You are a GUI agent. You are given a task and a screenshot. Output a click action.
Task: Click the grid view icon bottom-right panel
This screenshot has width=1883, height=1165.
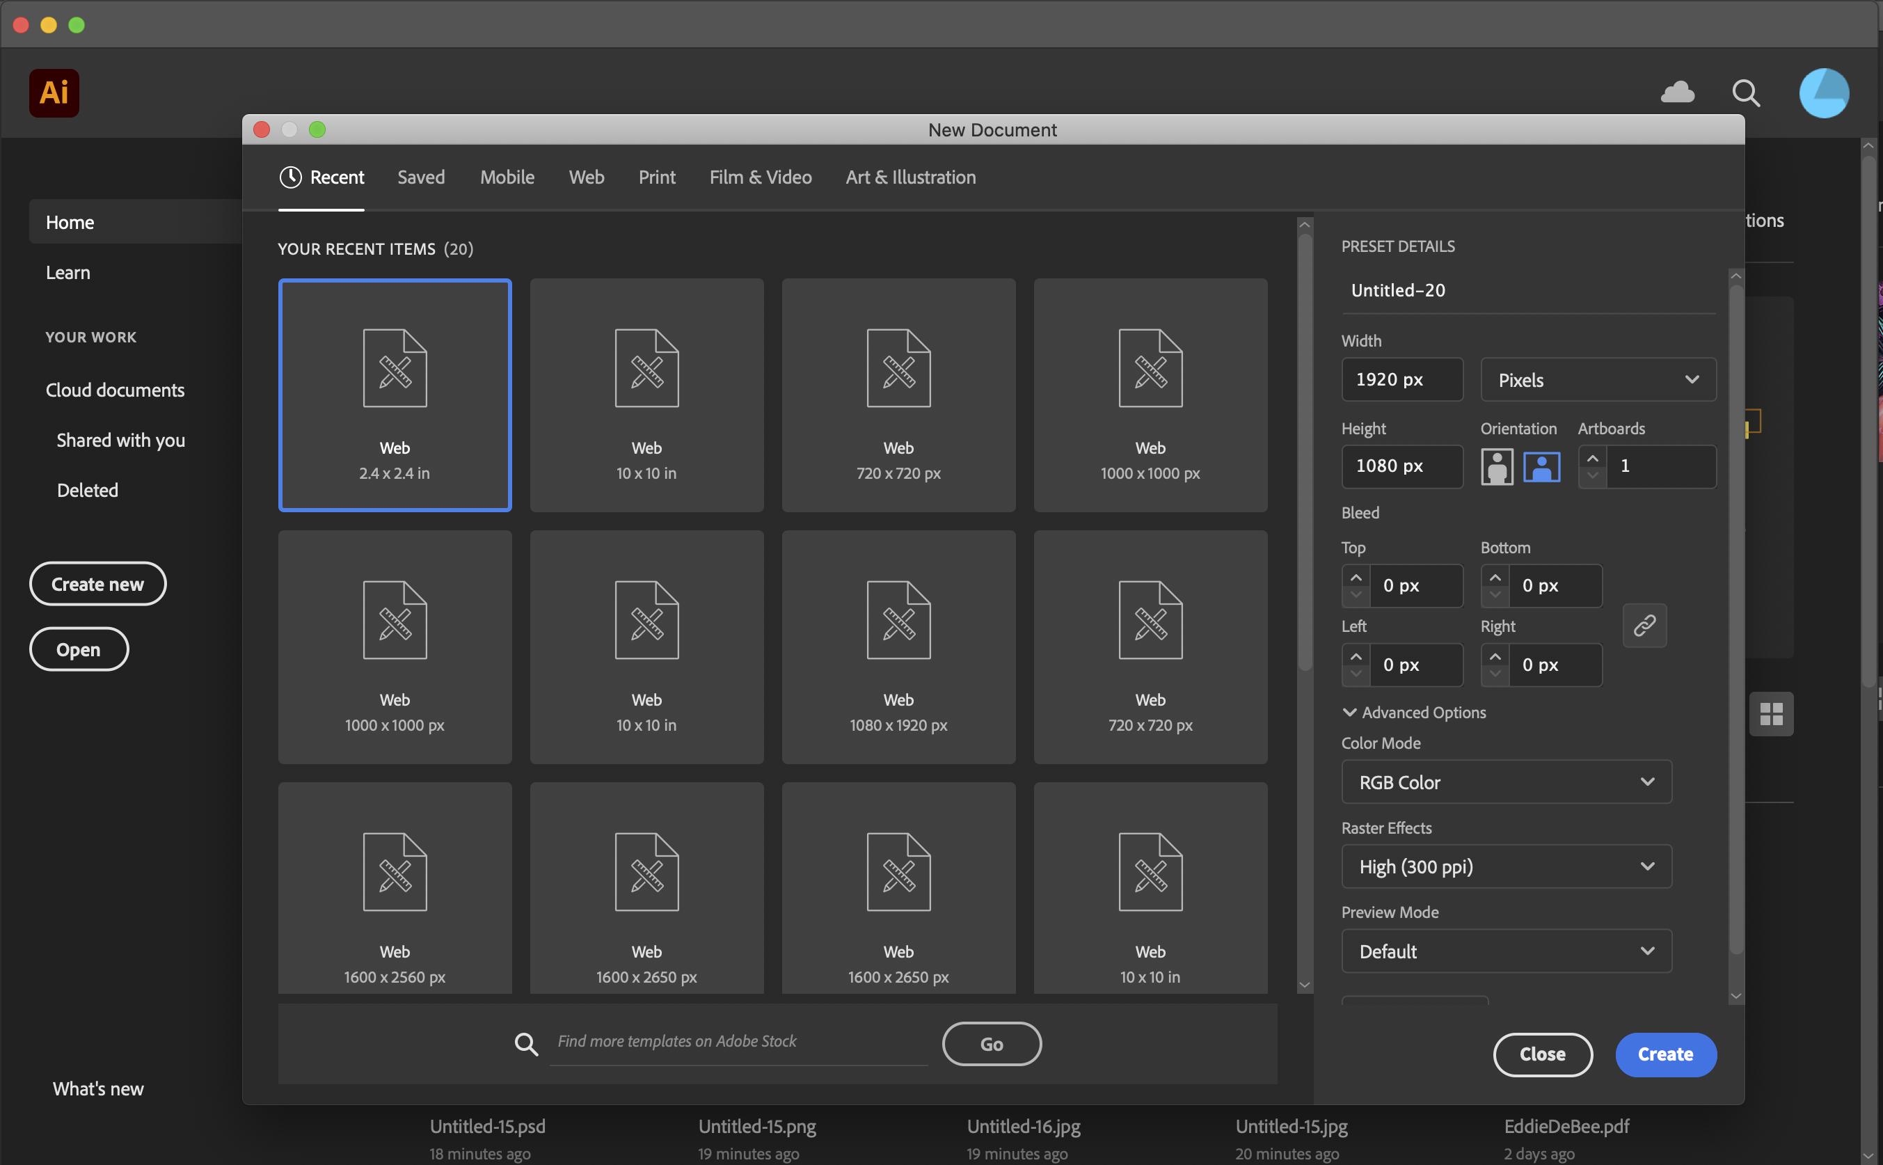[x=1773, y=712]
